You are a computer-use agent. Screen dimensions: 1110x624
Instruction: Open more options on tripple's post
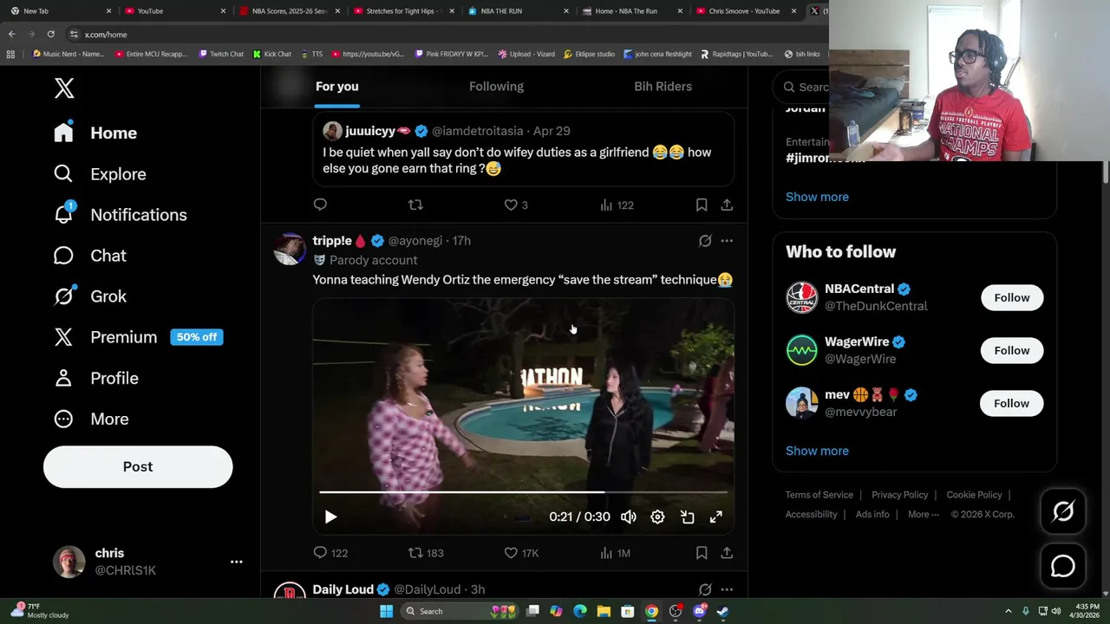point(727,241)
